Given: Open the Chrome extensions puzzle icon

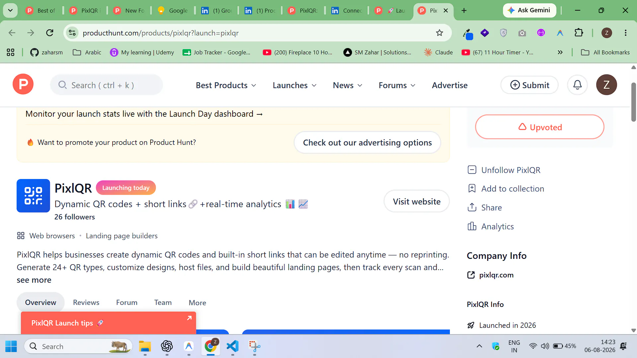Looking at the screenshot, I should click(579, 33).
